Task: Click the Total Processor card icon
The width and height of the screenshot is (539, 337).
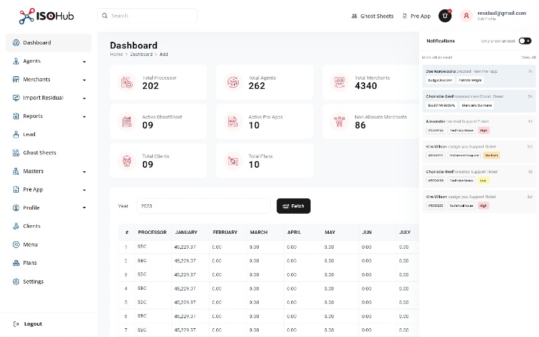Action: pyautogui.click(x=127, y=82)
